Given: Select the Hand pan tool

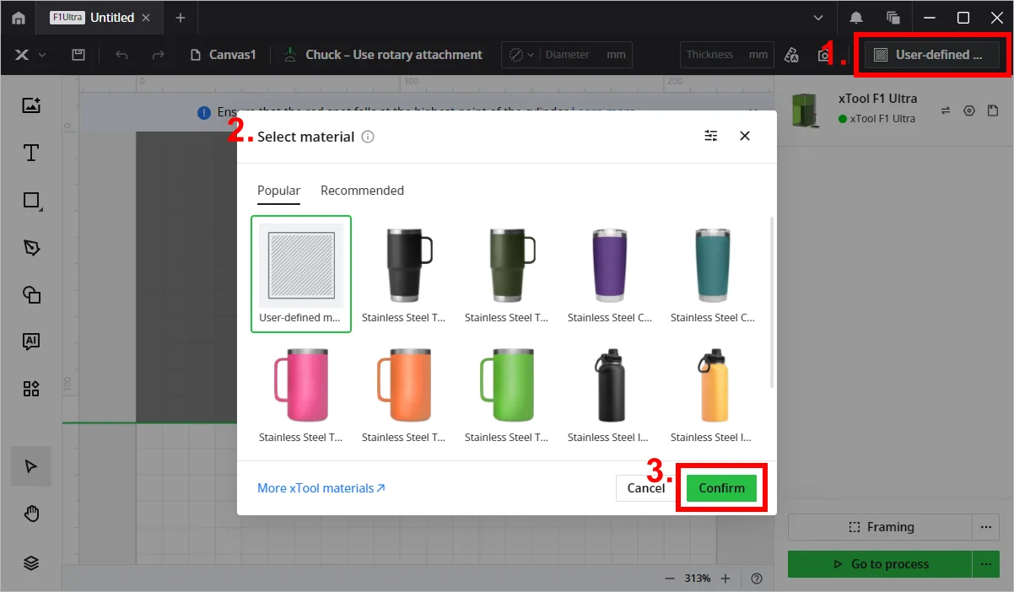Looking at the screenshot, I should click(31, 514).
